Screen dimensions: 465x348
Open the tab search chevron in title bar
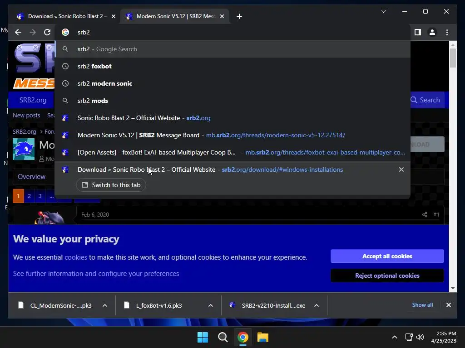pos(383,11)
